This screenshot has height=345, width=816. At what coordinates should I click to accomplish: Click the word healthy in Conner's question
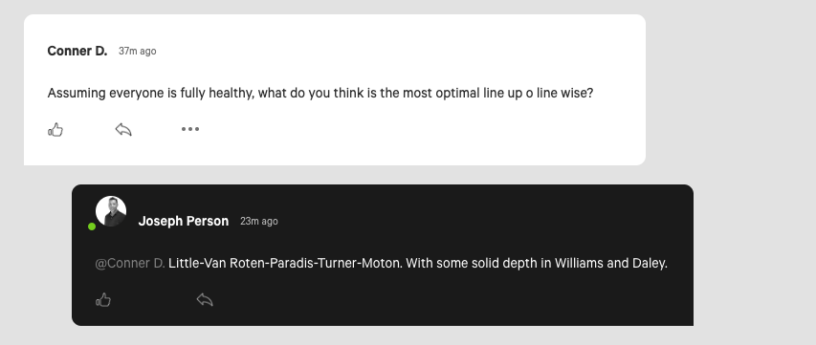point(232,94)
